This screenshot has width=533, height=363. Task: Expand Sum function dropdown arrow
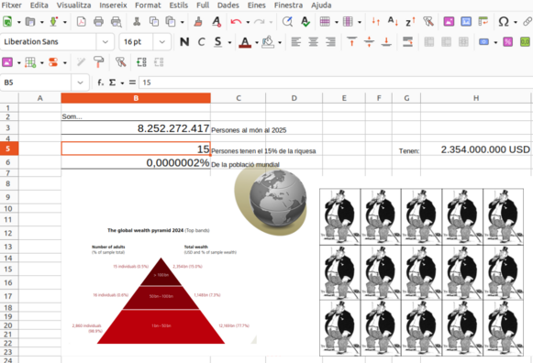(x=122, y=82)
